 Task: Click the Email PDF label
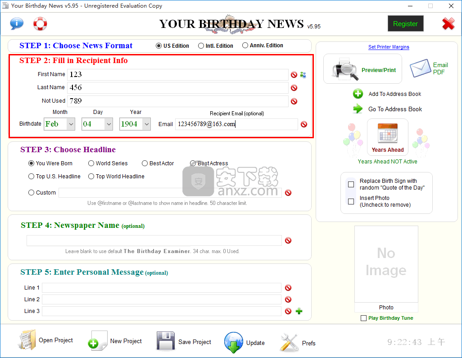[x=440, y=68]
